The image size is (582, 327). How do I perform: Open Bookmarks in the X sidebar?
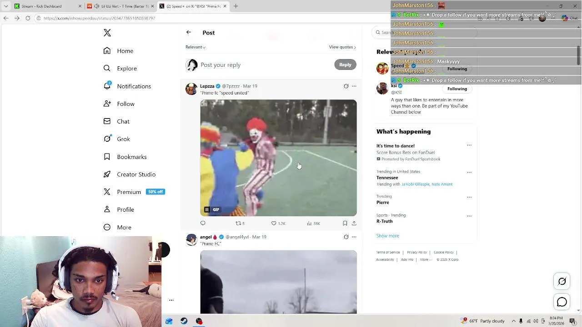tap(125, 157)
